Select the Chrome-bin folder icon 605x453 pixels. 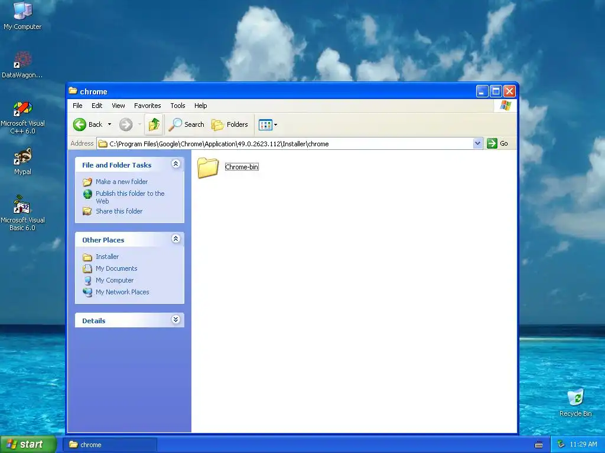(208, 168)
